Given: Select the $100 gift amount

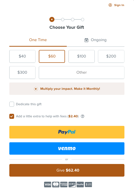Looking at the screenshot, I should coord(82,56).
